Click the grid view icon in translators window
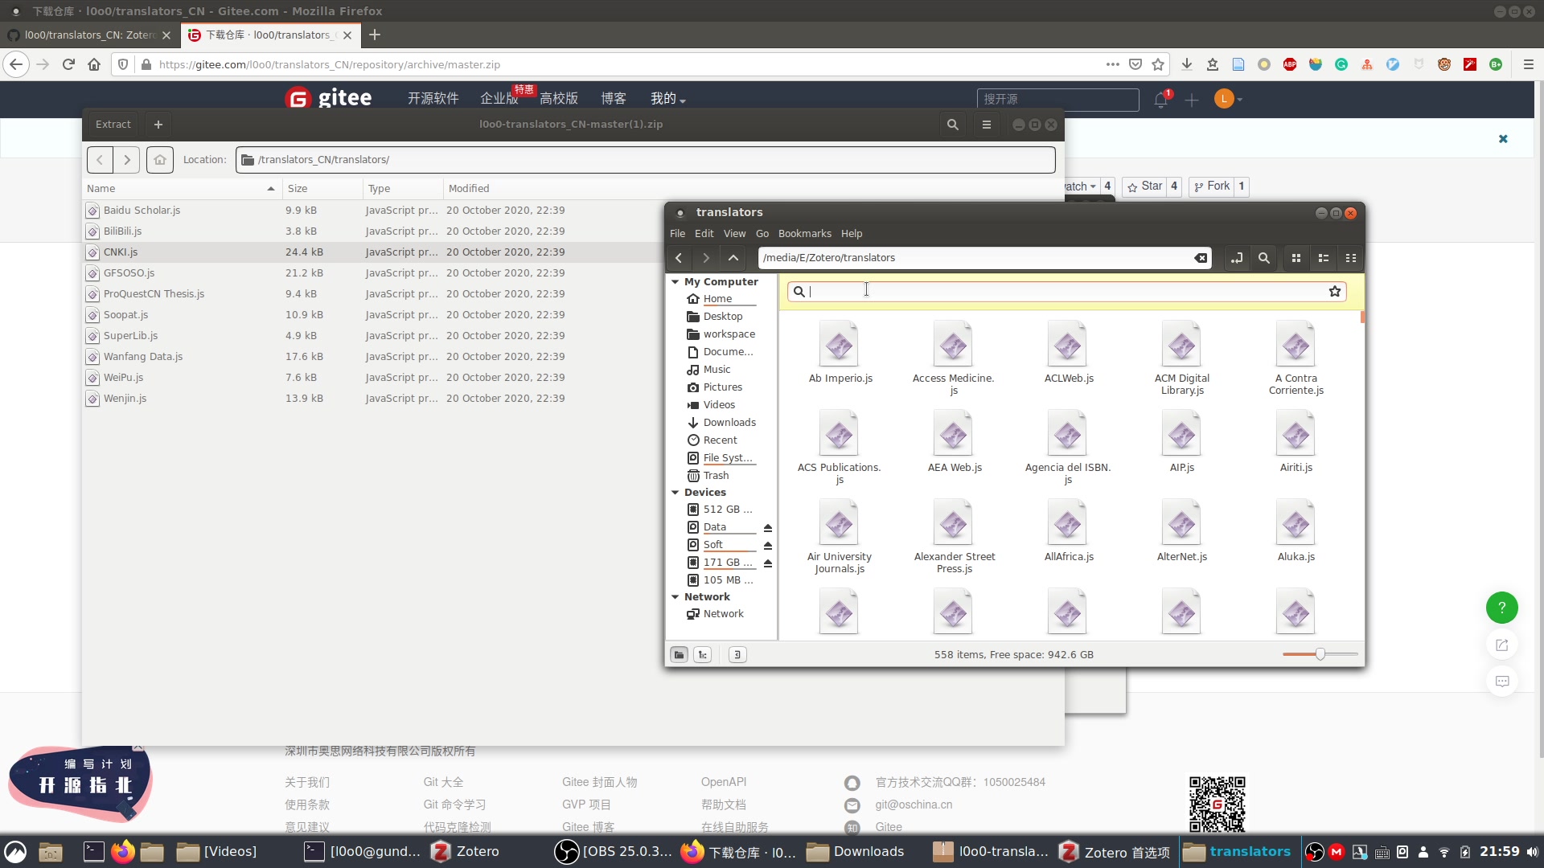 pos(1296,257)
